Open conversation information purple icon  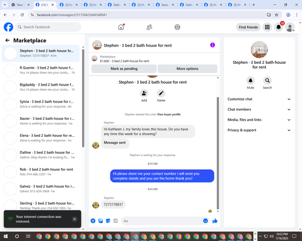point(213,45)
